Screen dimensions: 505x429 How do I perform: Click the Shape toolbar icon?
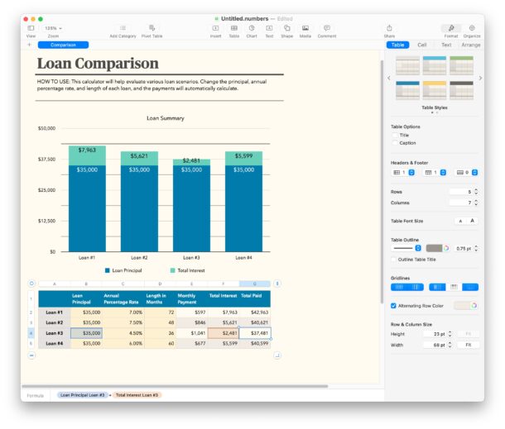(x=286, y=28)
